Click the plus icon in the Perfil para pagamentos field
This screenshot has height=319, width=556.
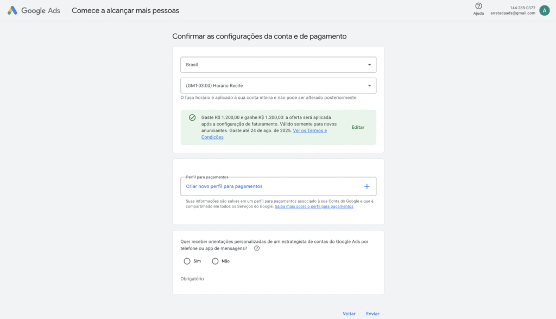click(367, 186)
